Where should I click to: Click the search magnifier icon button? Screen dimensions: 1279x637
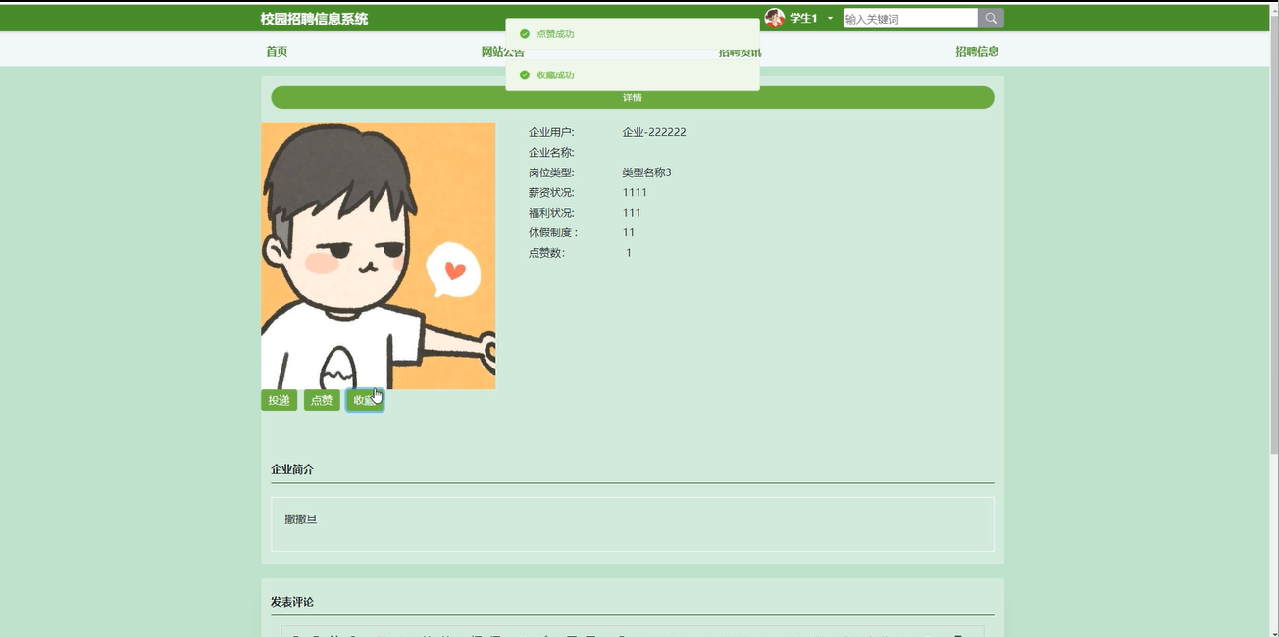click(x=991, y=18)
